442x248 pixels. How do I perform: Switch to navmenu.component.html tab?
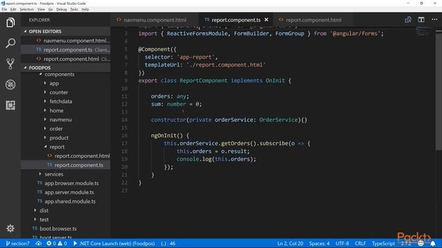[155, 20]
